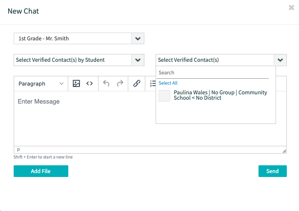This screenshot has height=211, width=299.
Task: Collapse the Select Verified Contact(s) dropdown arrow
Action: click(x=280, y=60)
